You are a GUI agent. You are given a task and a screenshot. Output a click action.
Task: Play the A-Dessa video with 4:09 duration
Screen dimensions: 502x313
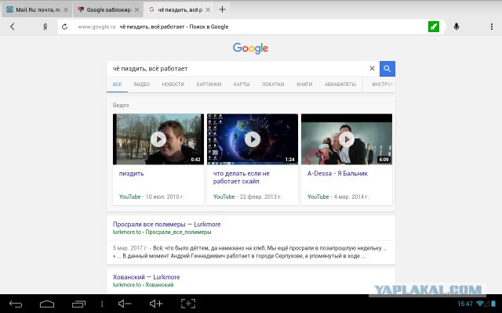click(x=347, y=139)
